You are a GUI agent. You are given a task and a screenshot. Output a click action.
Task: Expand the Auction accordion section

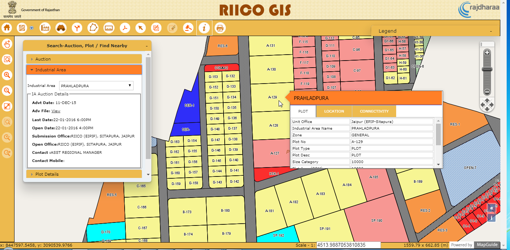pos(84,59)
